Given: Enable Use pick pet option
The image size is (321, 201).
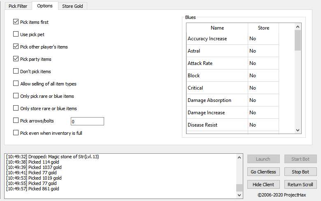Looking at the screenshot, I should point(16,35).
